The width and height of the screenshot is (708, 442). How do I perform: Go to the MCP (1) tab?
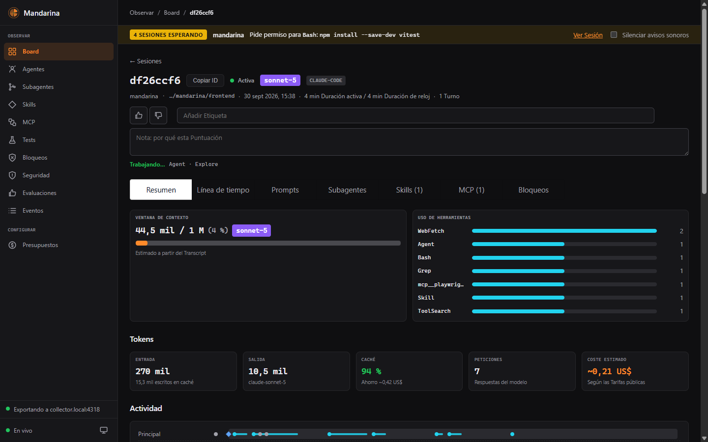coord(472,190)
